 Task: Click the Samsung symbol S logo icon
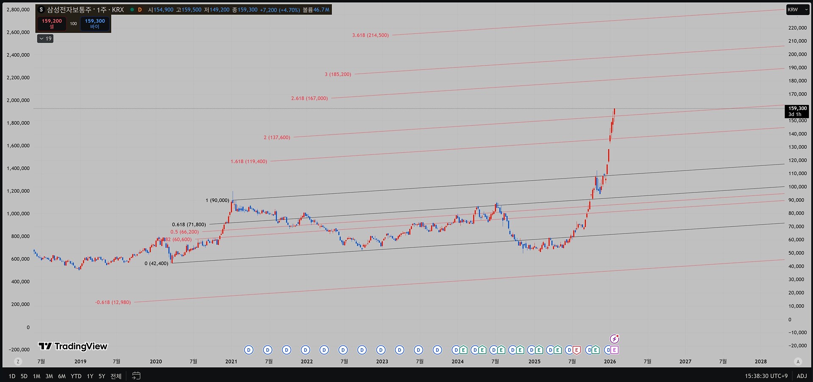(x=41, y=10)
